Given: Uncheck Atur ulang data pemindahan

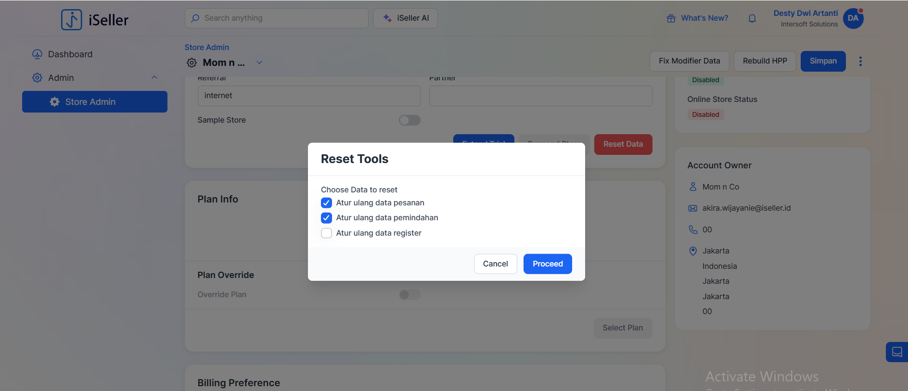Looking at the screenshot, I should pyautogui.click(x=326, y=218).
